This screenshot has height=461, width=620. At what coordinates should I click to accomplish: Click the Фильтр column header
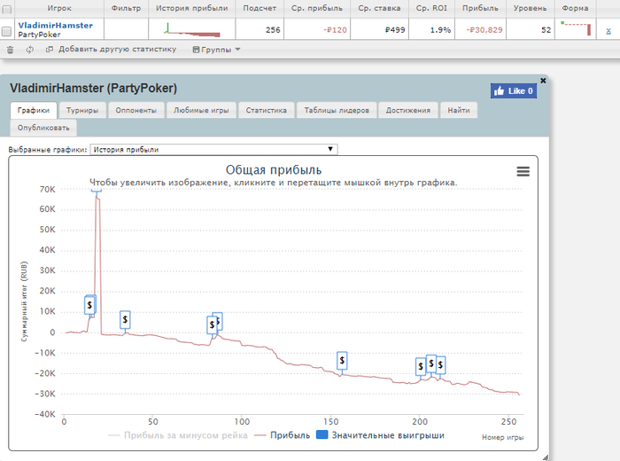pos(126,8)
